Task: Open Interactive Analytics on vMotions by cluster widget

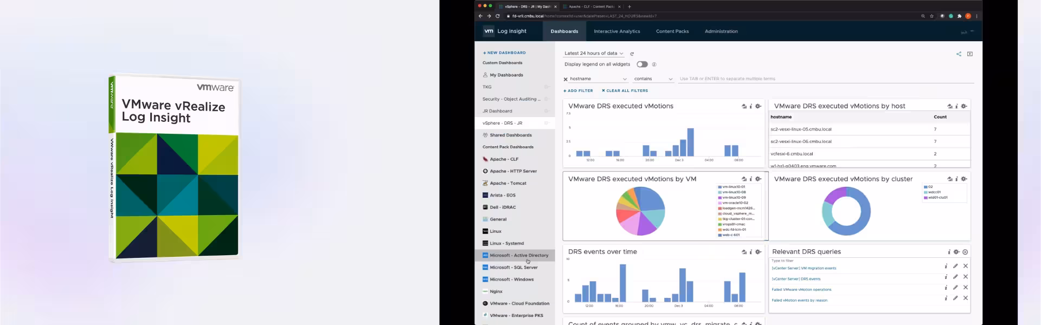Action: click(x=950, y=179)
